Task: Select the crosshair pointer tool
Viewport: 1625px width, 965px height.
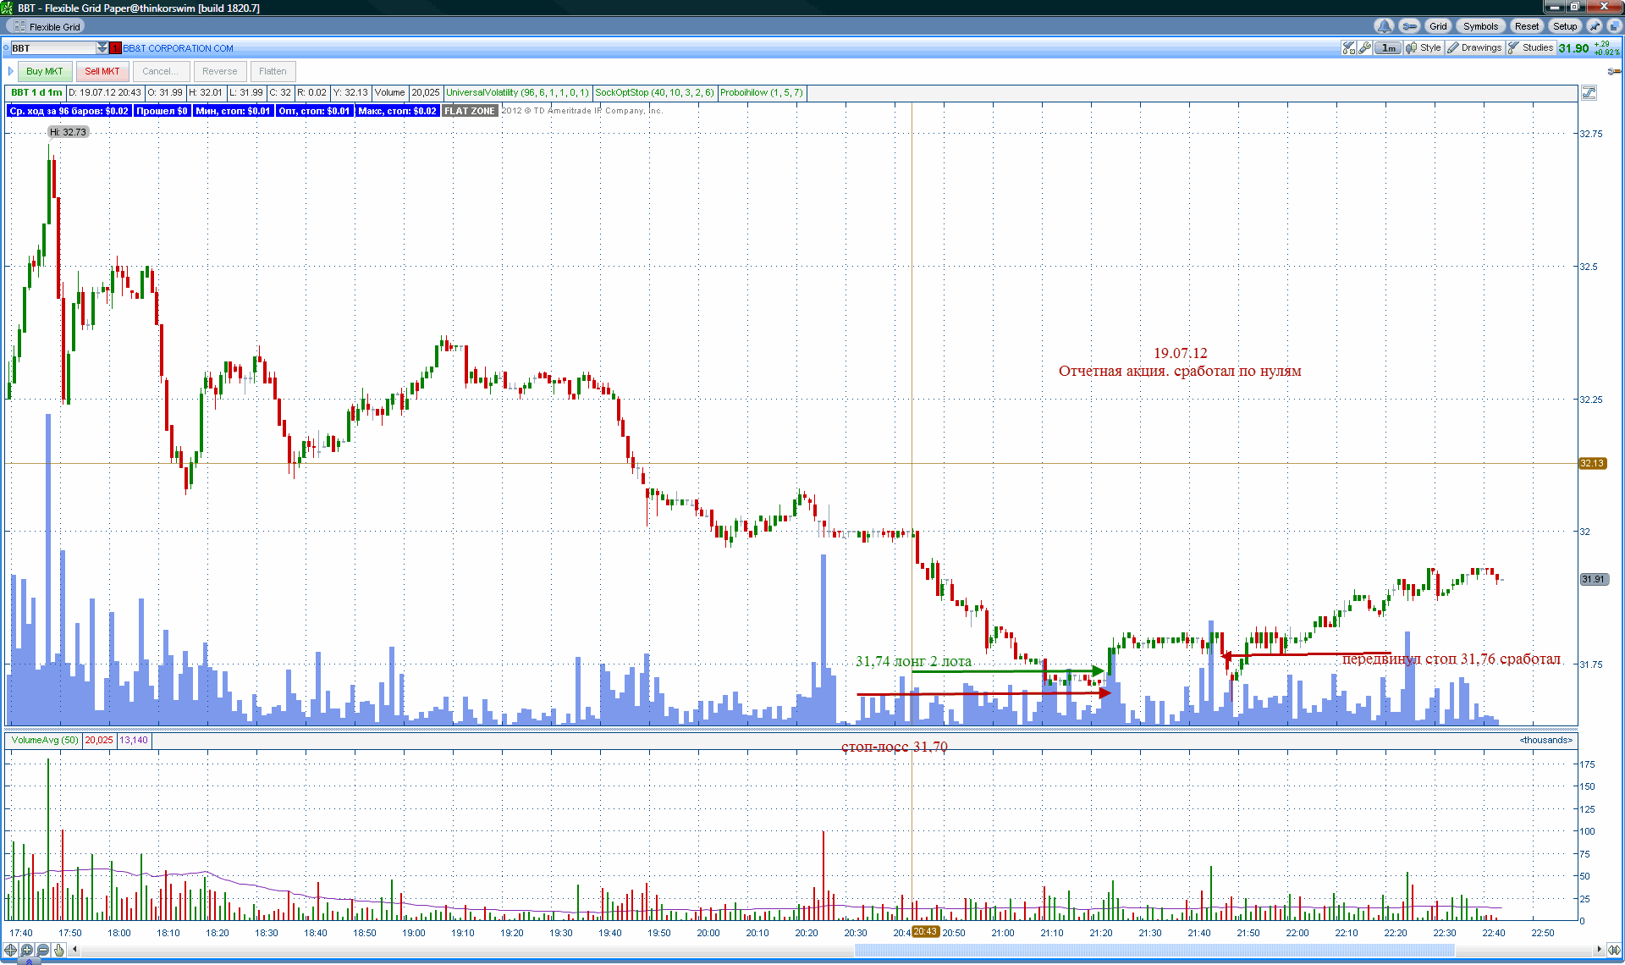Action: tap(11, 950)
